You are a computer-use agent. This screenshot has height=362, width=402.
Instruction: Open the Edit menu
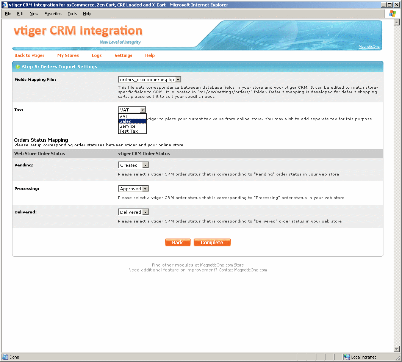[x=20, y=14]
